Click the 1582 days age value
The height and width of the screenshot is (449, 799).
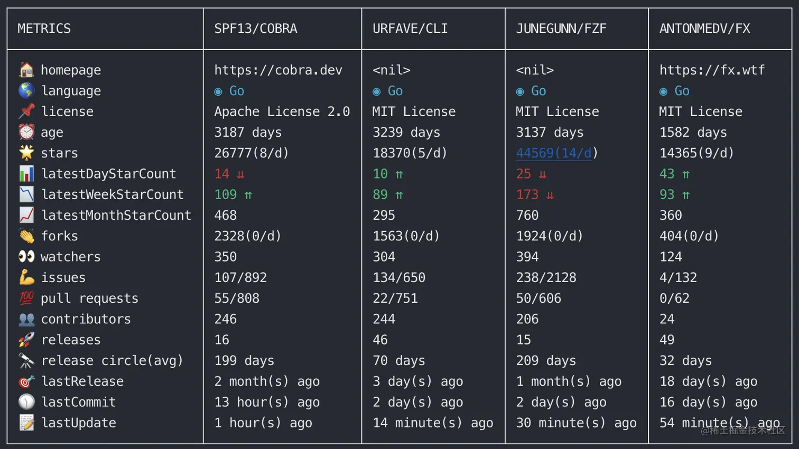coord(693,132)
